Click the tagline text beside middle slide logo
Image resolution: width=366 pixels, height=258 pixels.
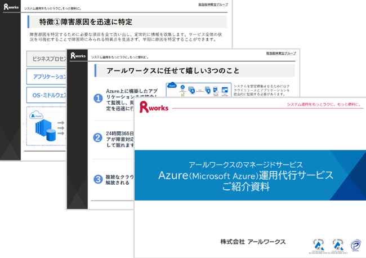click(120, 57)
